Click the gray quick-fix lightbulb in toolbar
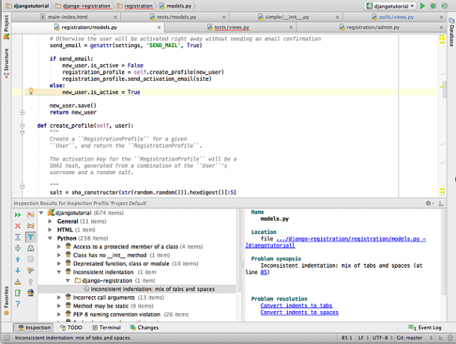Viewport: 456px width, 344px height. point(31,281)
